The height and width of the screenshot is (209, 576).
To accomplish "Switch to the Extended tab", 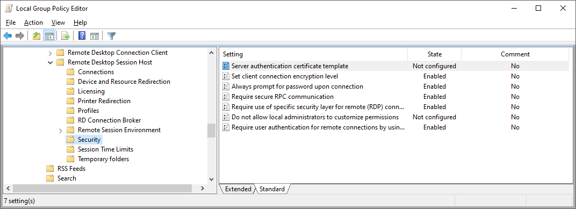I will (x=238, y=189).
